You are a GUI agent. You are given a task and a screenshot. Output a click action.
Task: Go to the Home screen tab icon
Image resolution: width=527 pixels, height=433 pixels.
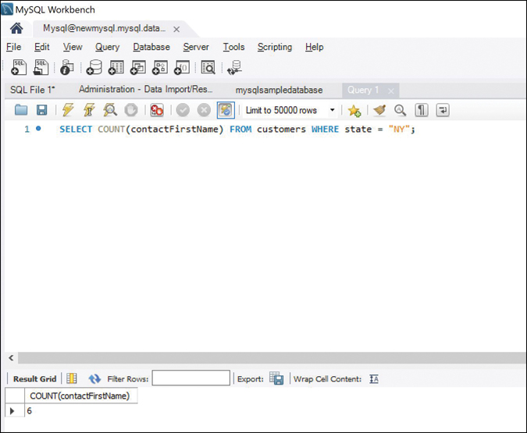click(x=16, y=28)
